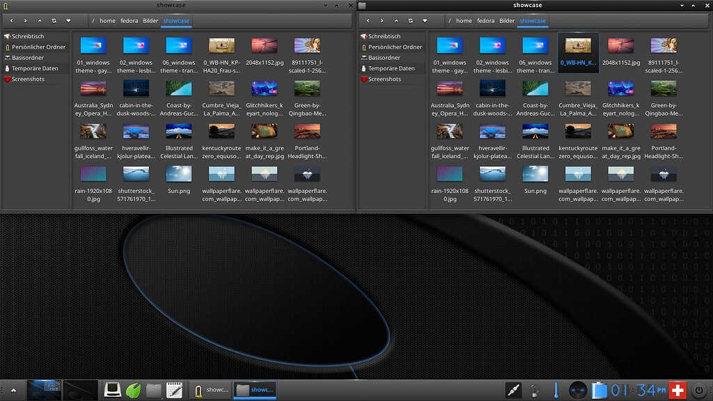
Task: Click the lightbulb icon in the system tray
Action: [535, 390]
